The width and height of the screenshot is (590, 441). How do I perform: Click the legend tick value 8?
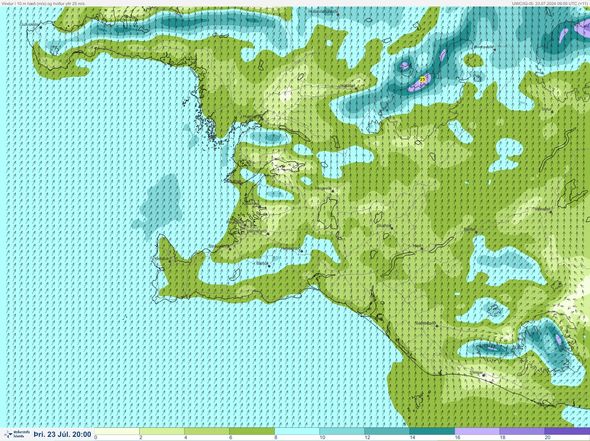tap(276, 437)
